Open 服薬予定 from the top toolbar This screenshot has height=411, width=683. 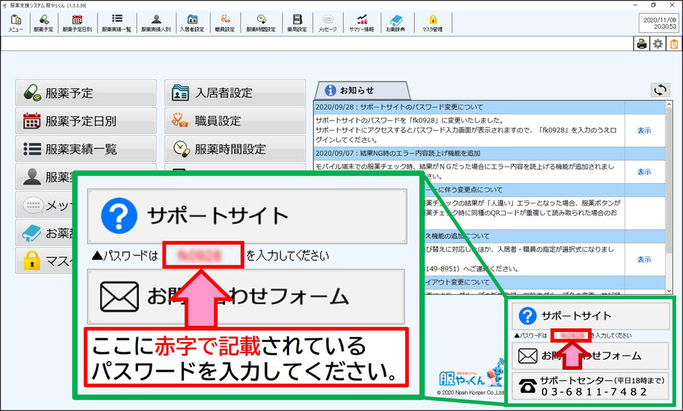(x=44, y=23)
